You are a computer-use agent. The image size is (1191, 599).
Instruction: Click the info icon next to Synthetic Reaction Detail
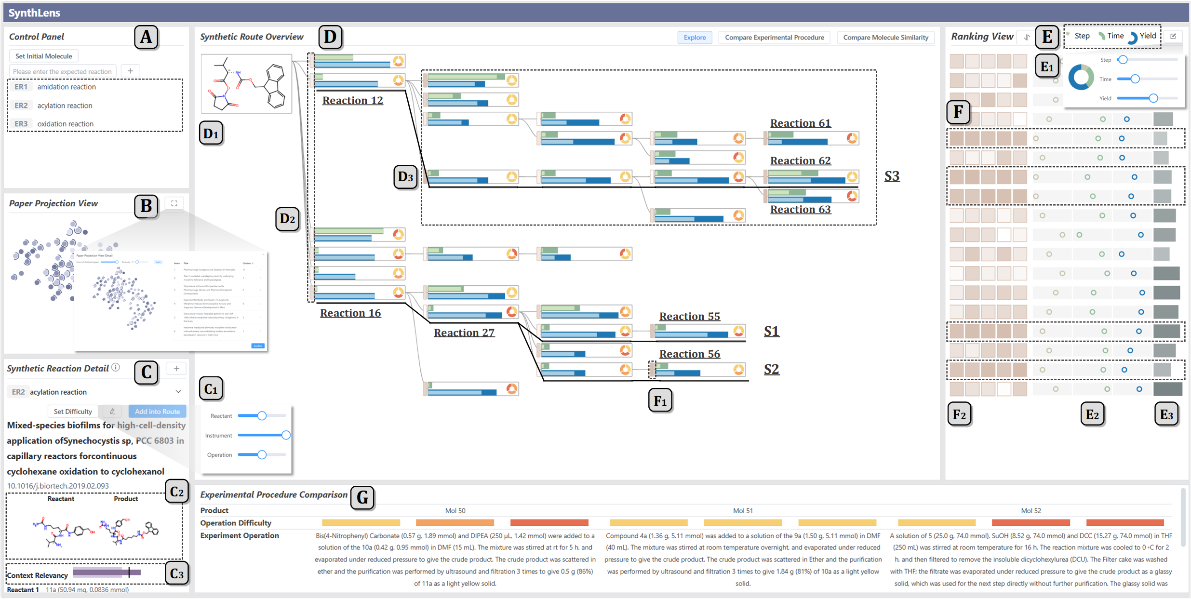(x=116, y=368)
